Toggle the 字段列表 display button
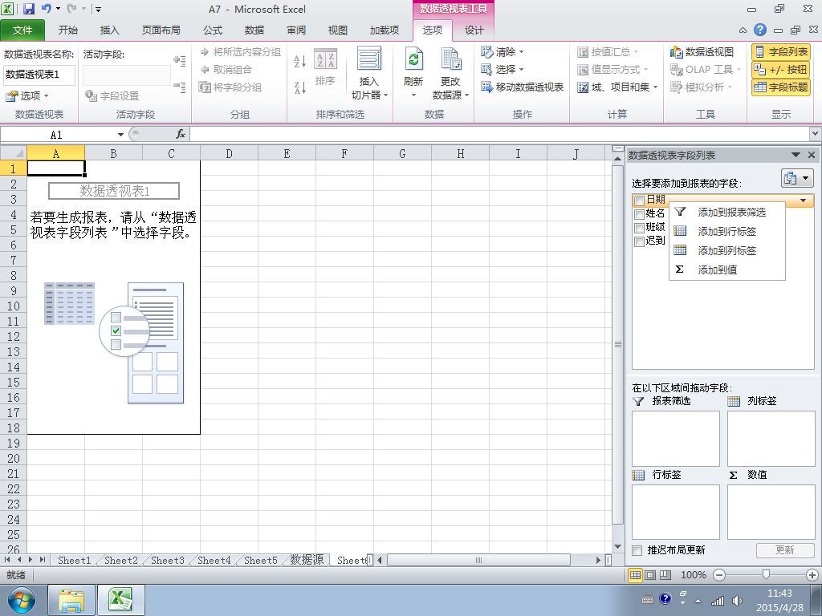 [781, 52]
